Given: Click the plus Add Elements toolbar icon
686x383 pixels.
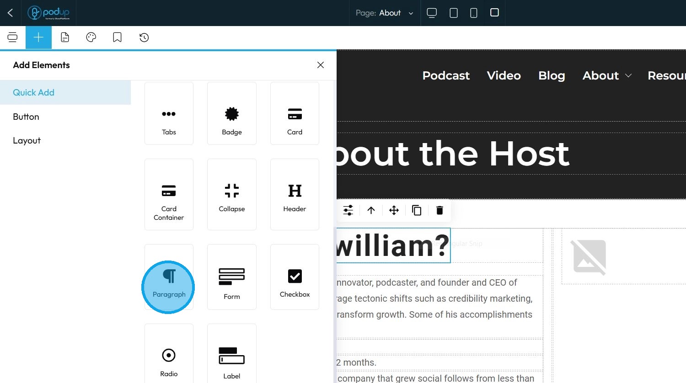Looking at the screenshot, I should point(38,37).
